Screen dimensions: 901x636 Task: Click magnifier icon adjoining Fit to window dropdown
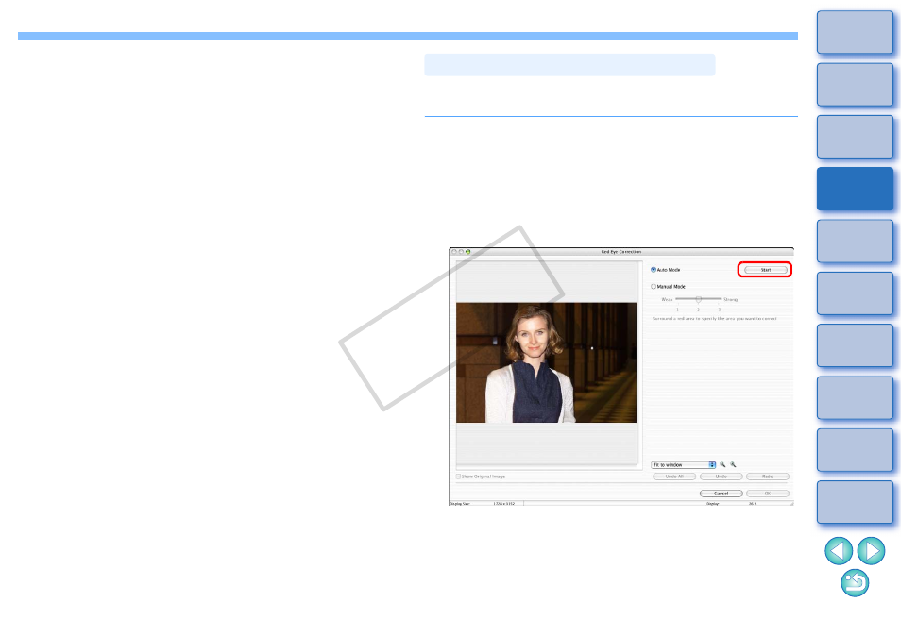point(722,464)
